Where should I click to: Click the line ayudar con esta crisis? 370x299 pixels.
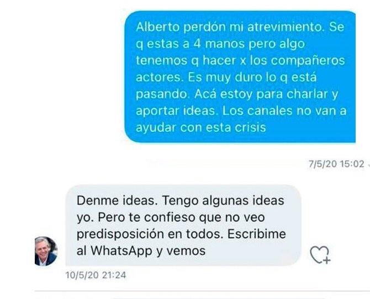click(x=201, y=127)
